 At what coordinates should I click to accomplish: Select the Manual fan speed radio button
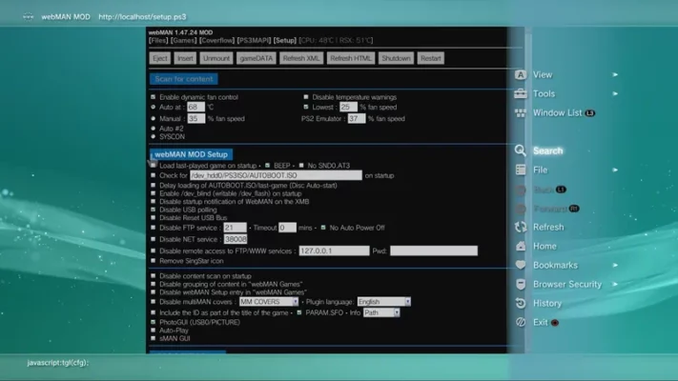[x=154, y=118]
